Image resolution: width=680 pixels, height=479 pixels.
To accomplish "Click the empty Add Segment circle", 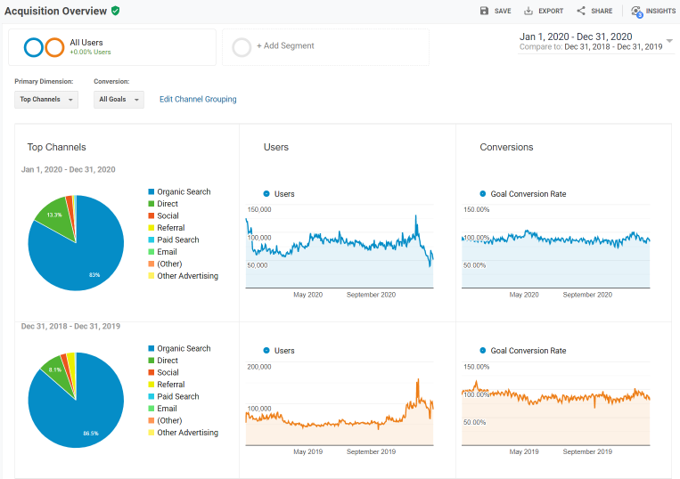I will [242, 47].
